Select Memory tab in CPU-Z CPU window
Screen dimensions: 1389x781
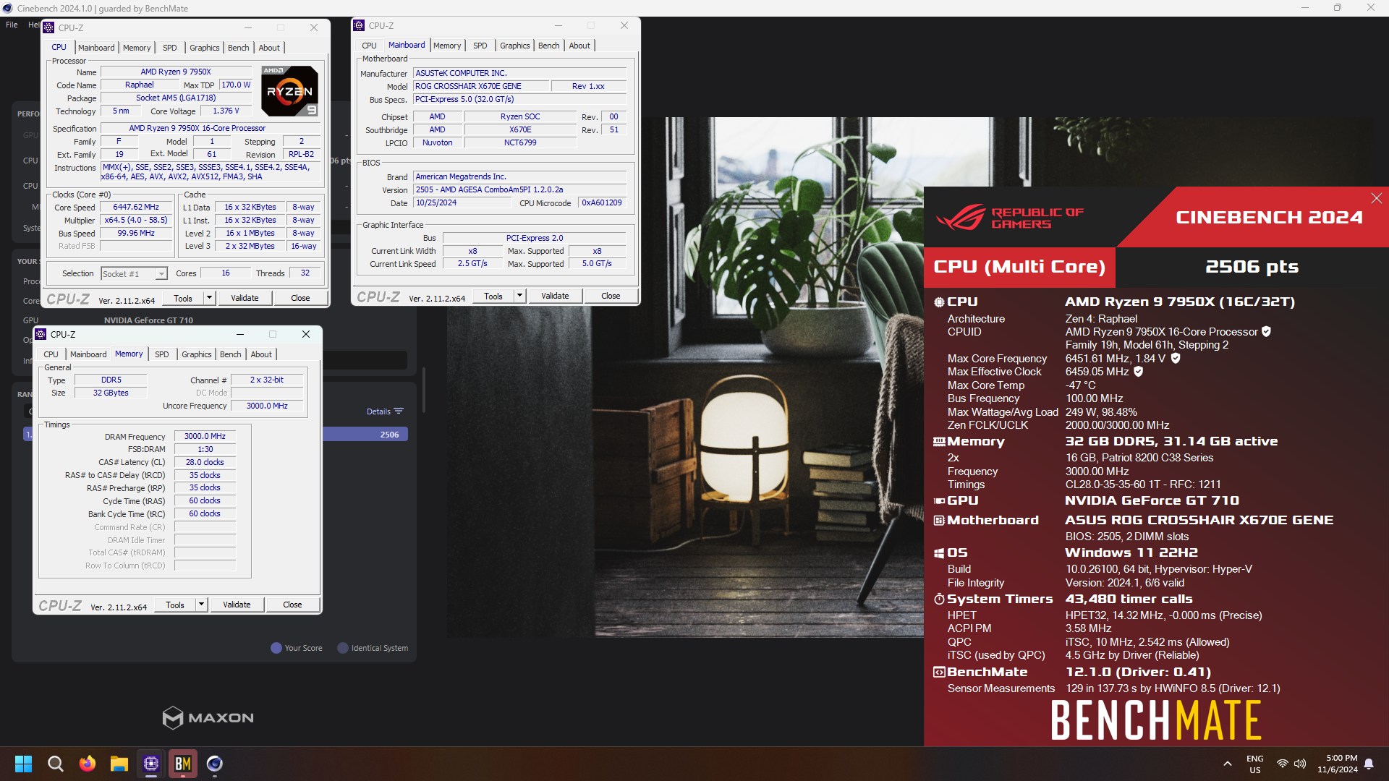coord(137,48)
